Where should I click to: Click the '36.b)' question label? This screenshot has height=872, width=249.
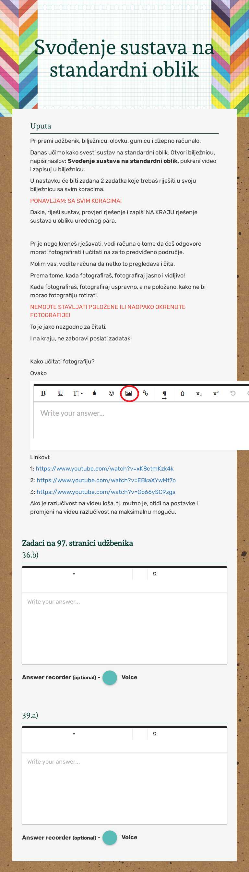click(30, 555)
